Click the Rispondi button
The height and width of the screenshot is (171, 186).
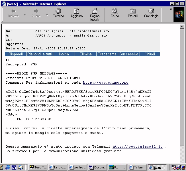coord(16,54)
